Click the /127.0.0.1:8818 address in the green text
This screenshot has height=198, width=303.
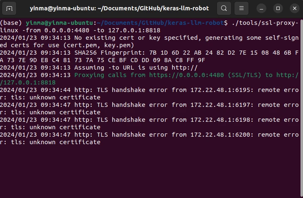[28, 82]
